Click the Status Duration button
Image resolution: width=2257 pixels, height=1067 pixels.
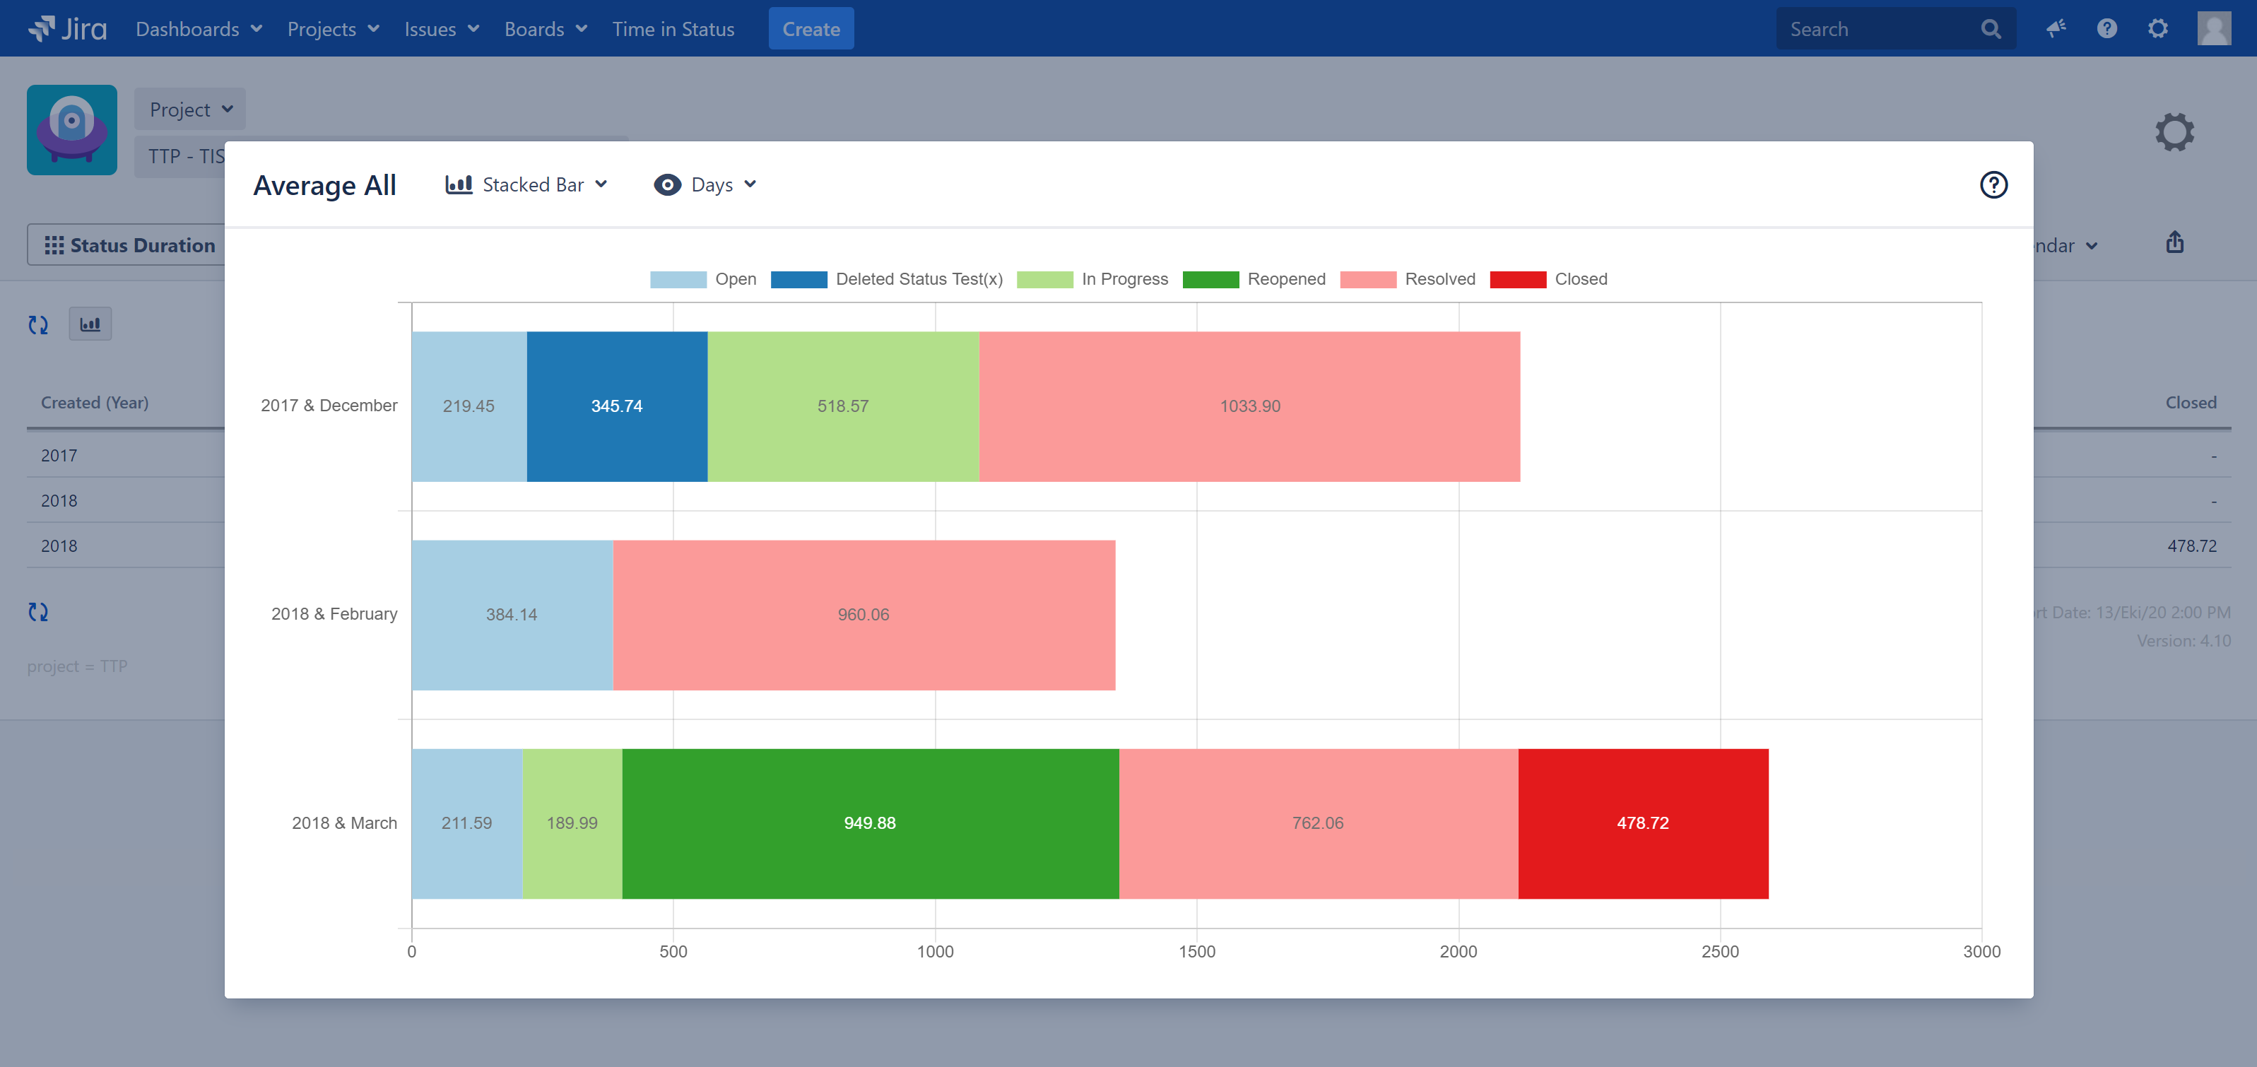pos(130,245)
